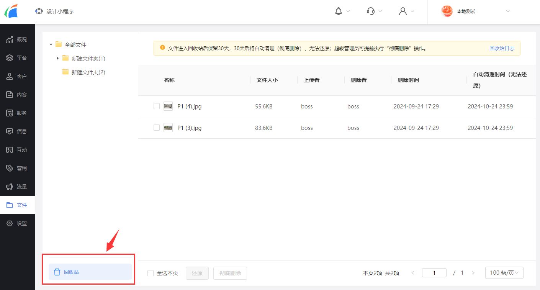
Task: Check the box for P1 (3).jpg
Action: [157, 128]
